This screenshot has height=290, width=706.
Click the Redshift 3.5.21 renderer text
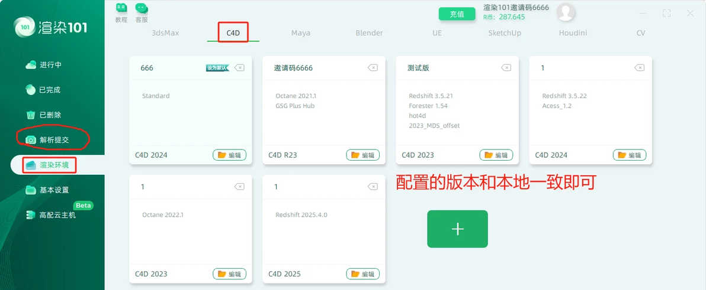431,96
